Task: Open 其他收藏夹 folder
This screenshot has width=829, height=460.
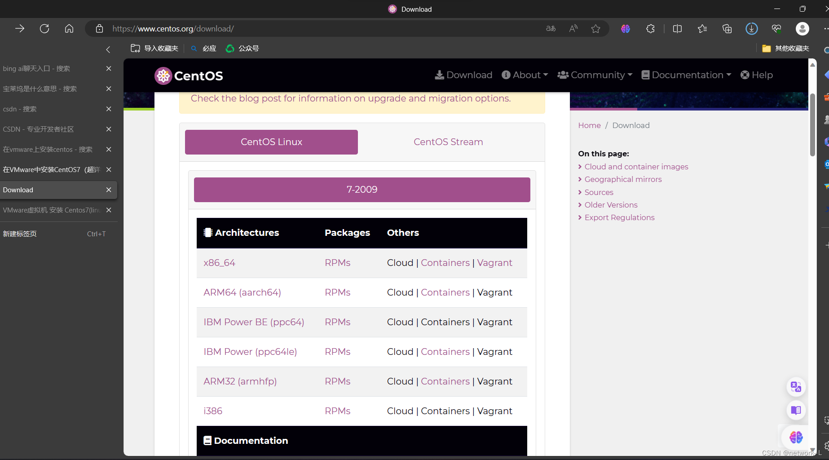Action: [786, 49]
